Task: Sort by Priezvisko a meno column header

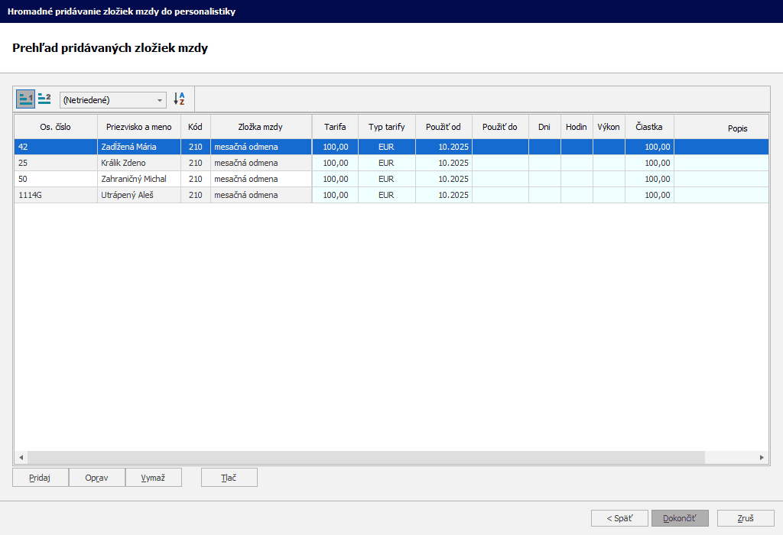Action: [x=138, y=127]
